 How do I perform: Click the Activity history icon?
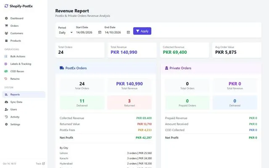coord(6,117)
